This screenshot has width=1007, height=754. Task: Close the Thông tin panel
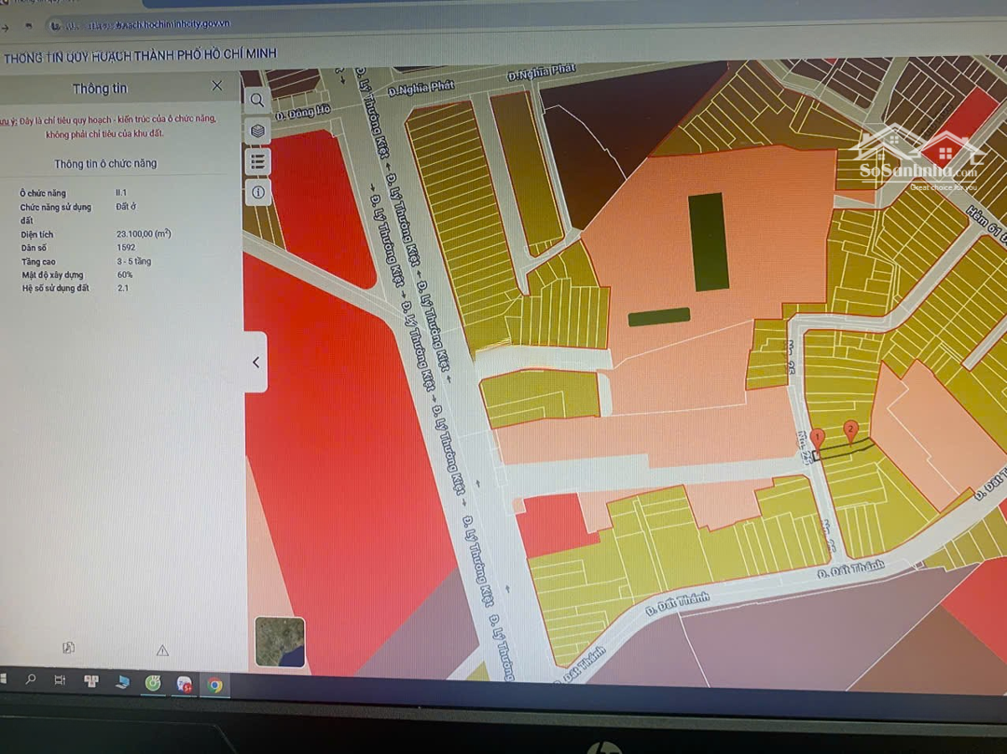tap(217, 86)
